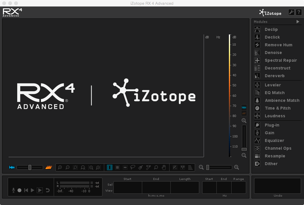Select the Magic Wand tool
This screenshot has height=205, width=304.
click(x=148, y=167)
